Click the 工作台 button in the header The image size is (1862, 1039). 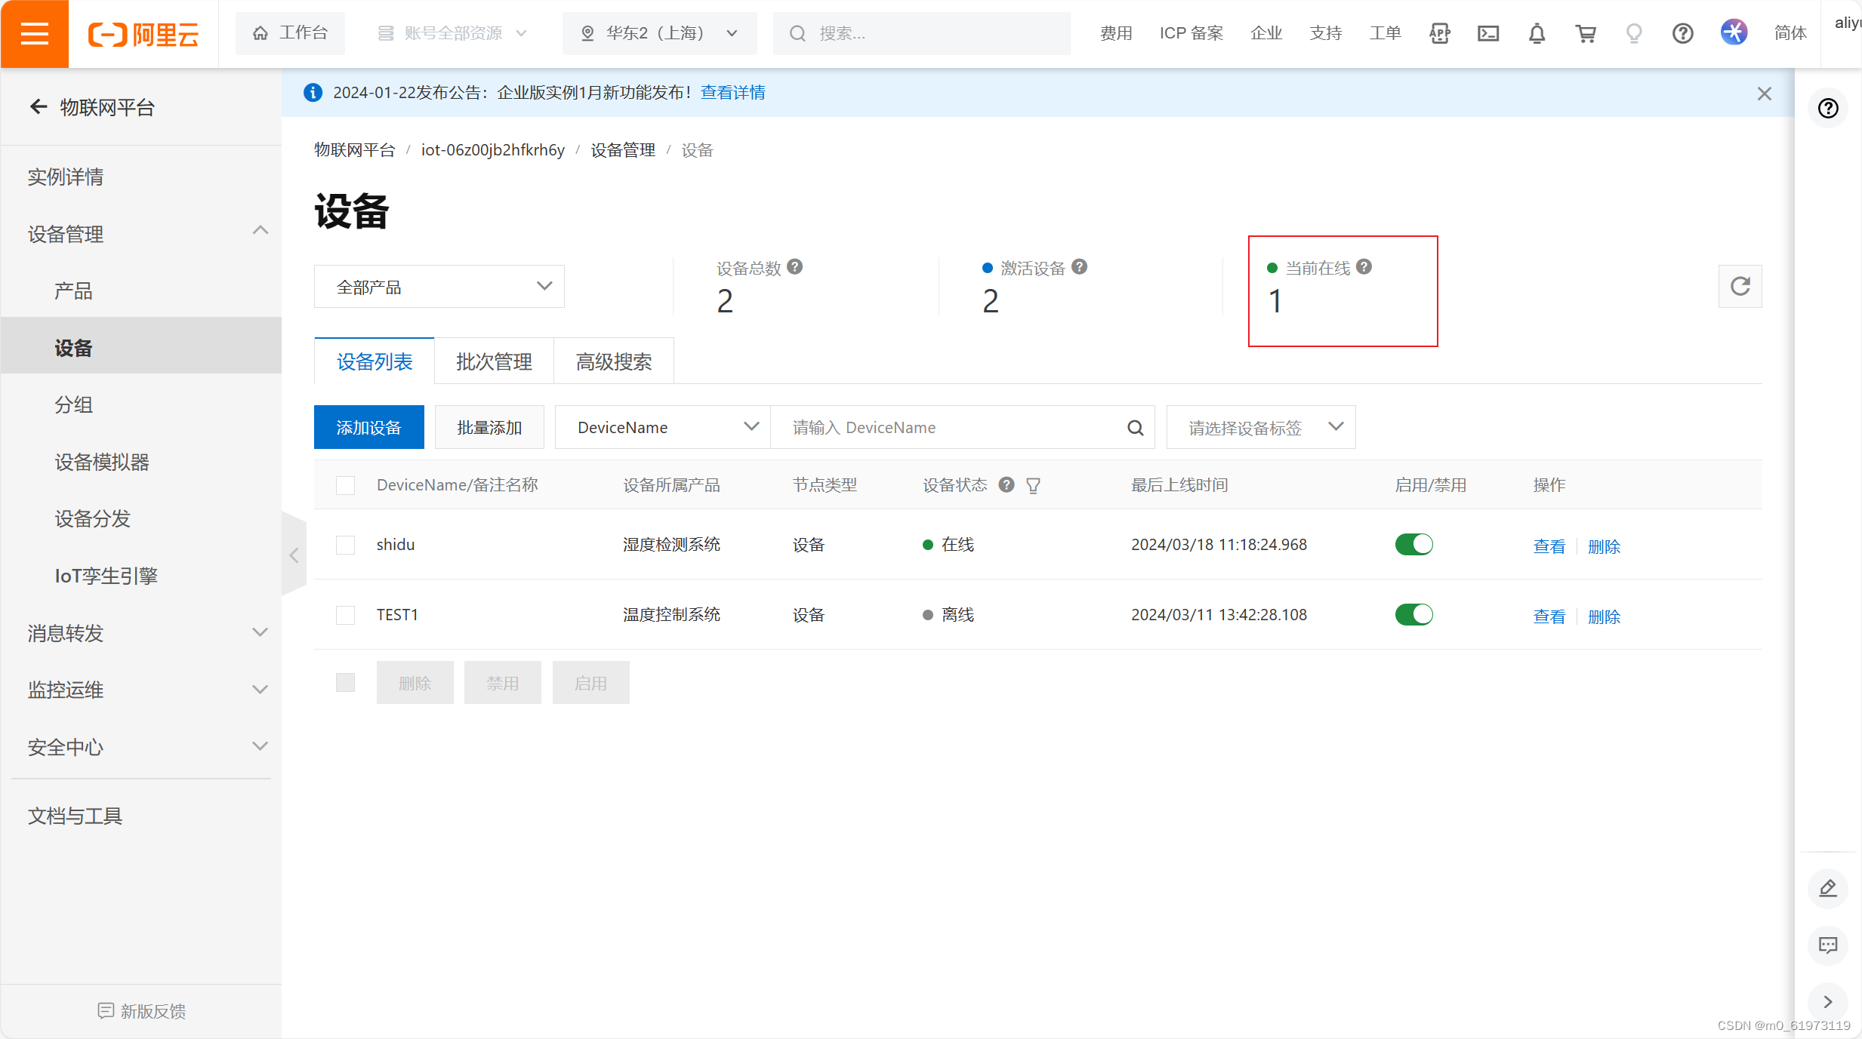pos(290,33)
